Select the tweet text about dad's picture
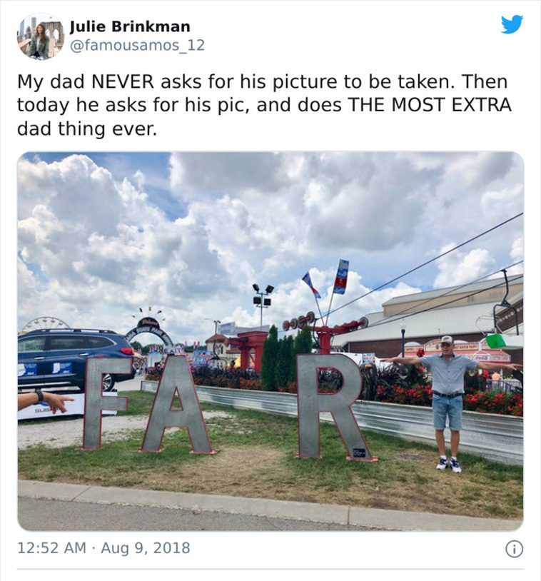 [x=264, y=105]
